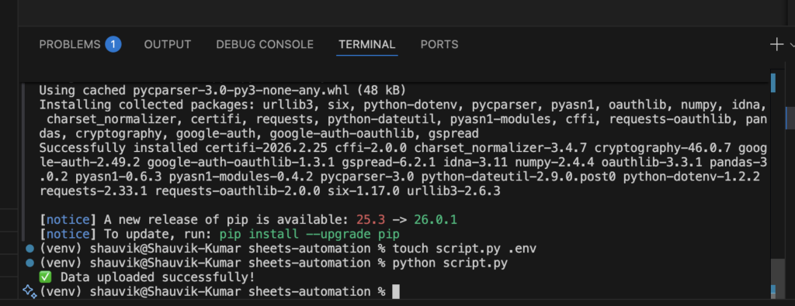This screenshot has height=306, width=795.
Task: Open the PROBLEMS panel tab
Action: pos(70,44)
